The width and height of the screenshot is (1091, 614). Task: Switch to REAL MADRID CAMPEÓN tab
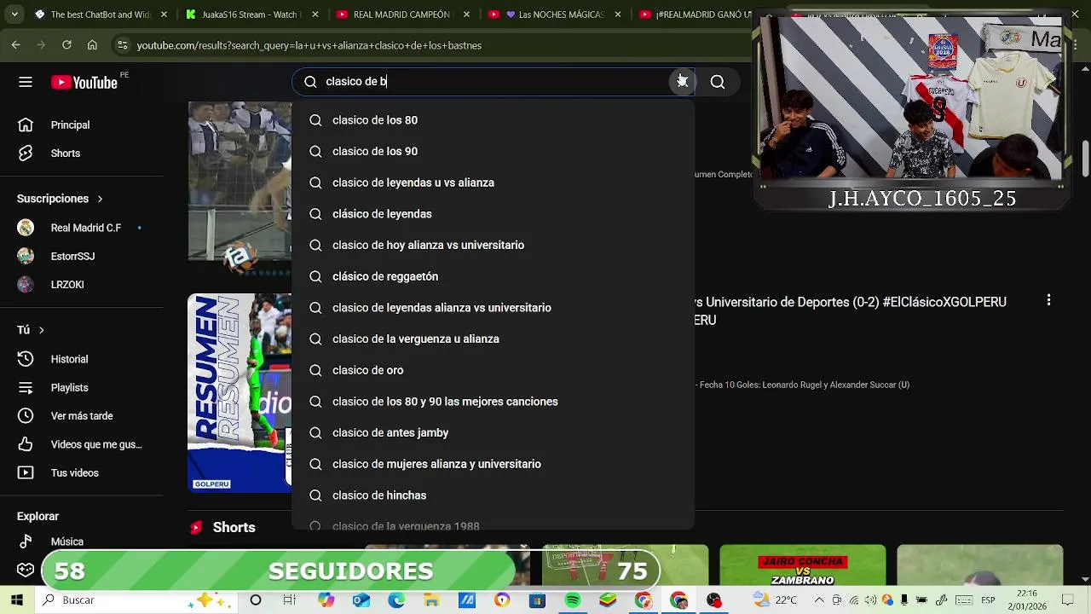pos(401,14)
